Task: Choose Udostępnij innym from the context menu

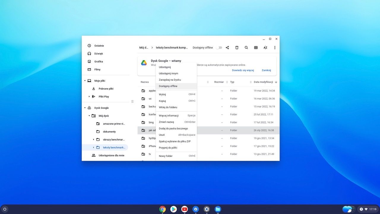Action: tap(176, 73)
